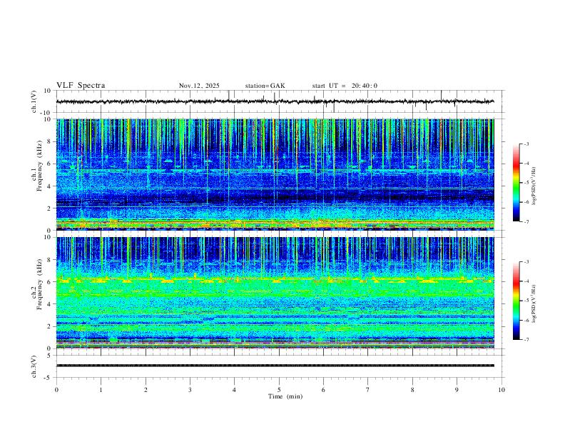Viewport: 565px width, 437px height.
Task: Click time axis end tick label '10'
Action: [x=502, y=390]
